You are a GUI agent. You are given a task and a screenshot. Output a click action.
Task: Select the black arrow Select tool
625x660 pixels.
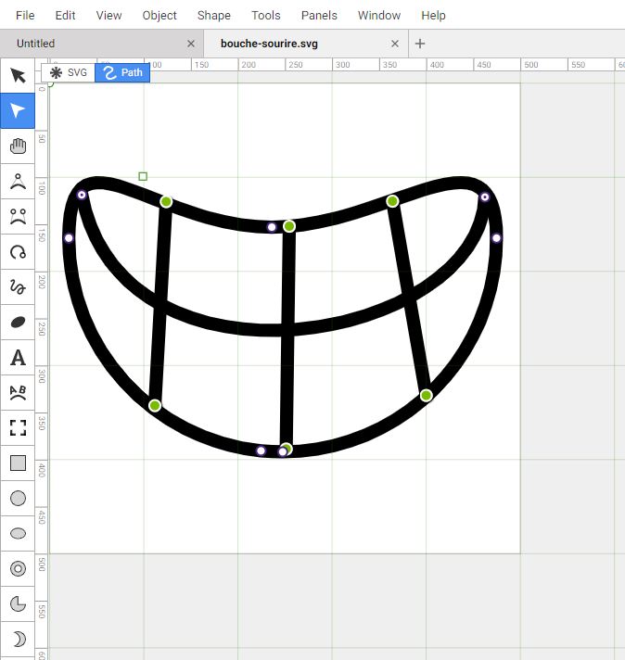coord(18,75)
